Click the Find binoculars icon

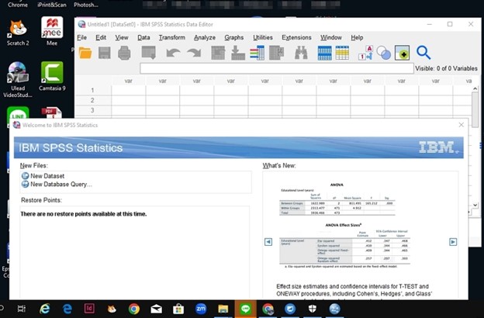301,53
